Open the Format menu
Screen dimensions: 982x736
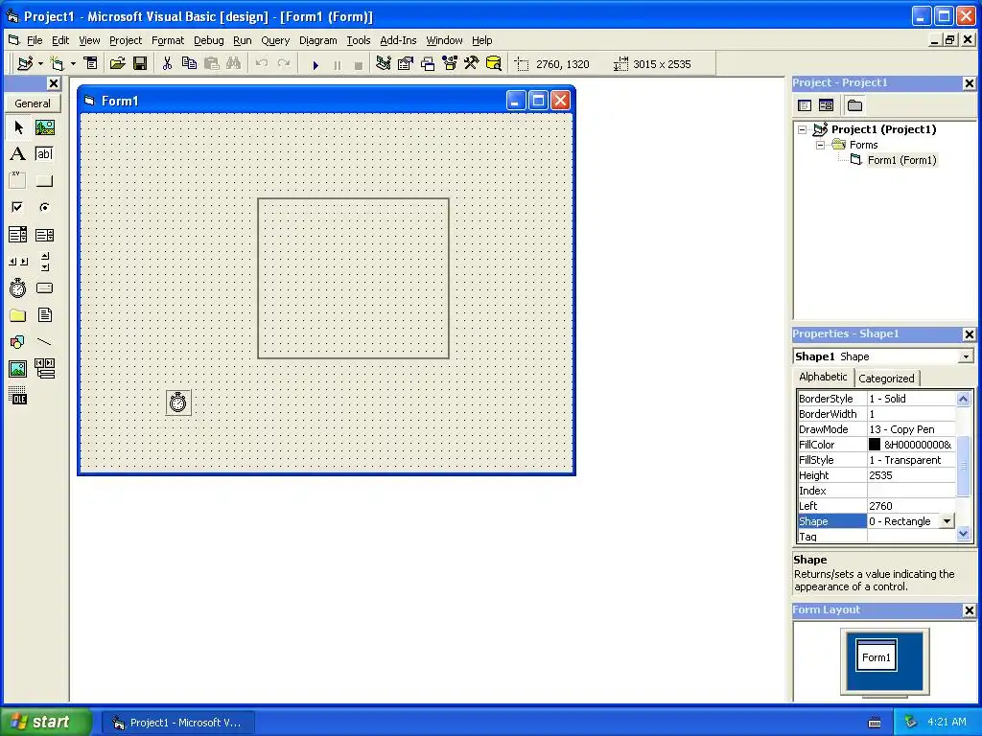pyautogui.click(x=168, y=40)
